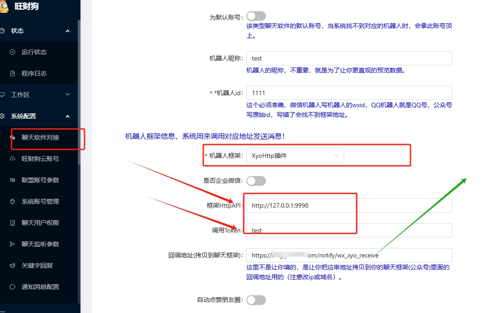Enable the 是否企业微信 switch
This screenshot has width=487, height=313.
click(x=256, y=181)
